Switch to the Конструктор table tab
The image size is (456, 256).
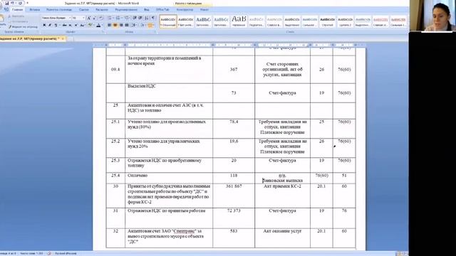tap(185, 9)
